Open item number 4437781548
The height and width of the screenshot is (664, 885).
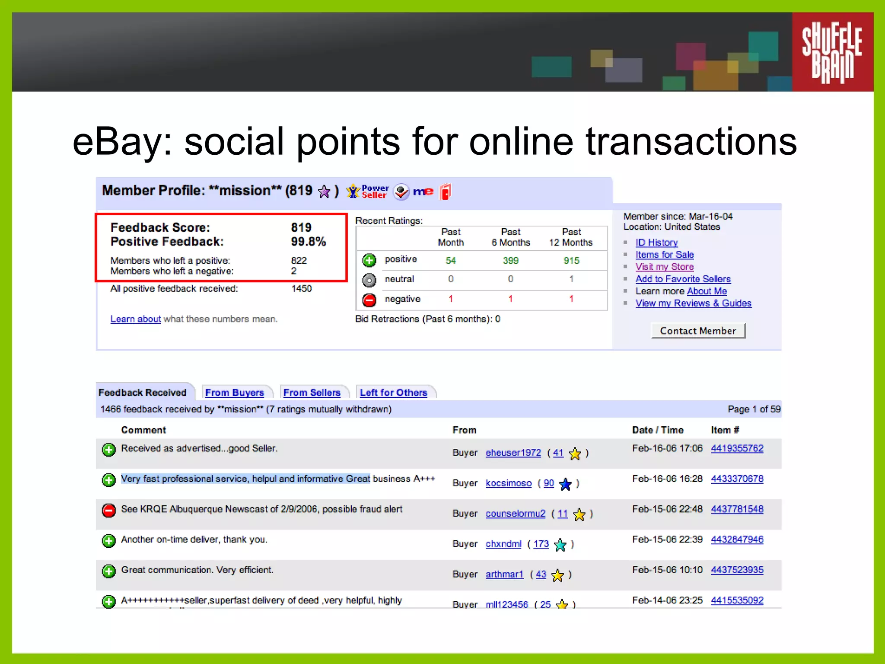coord(737,509)
